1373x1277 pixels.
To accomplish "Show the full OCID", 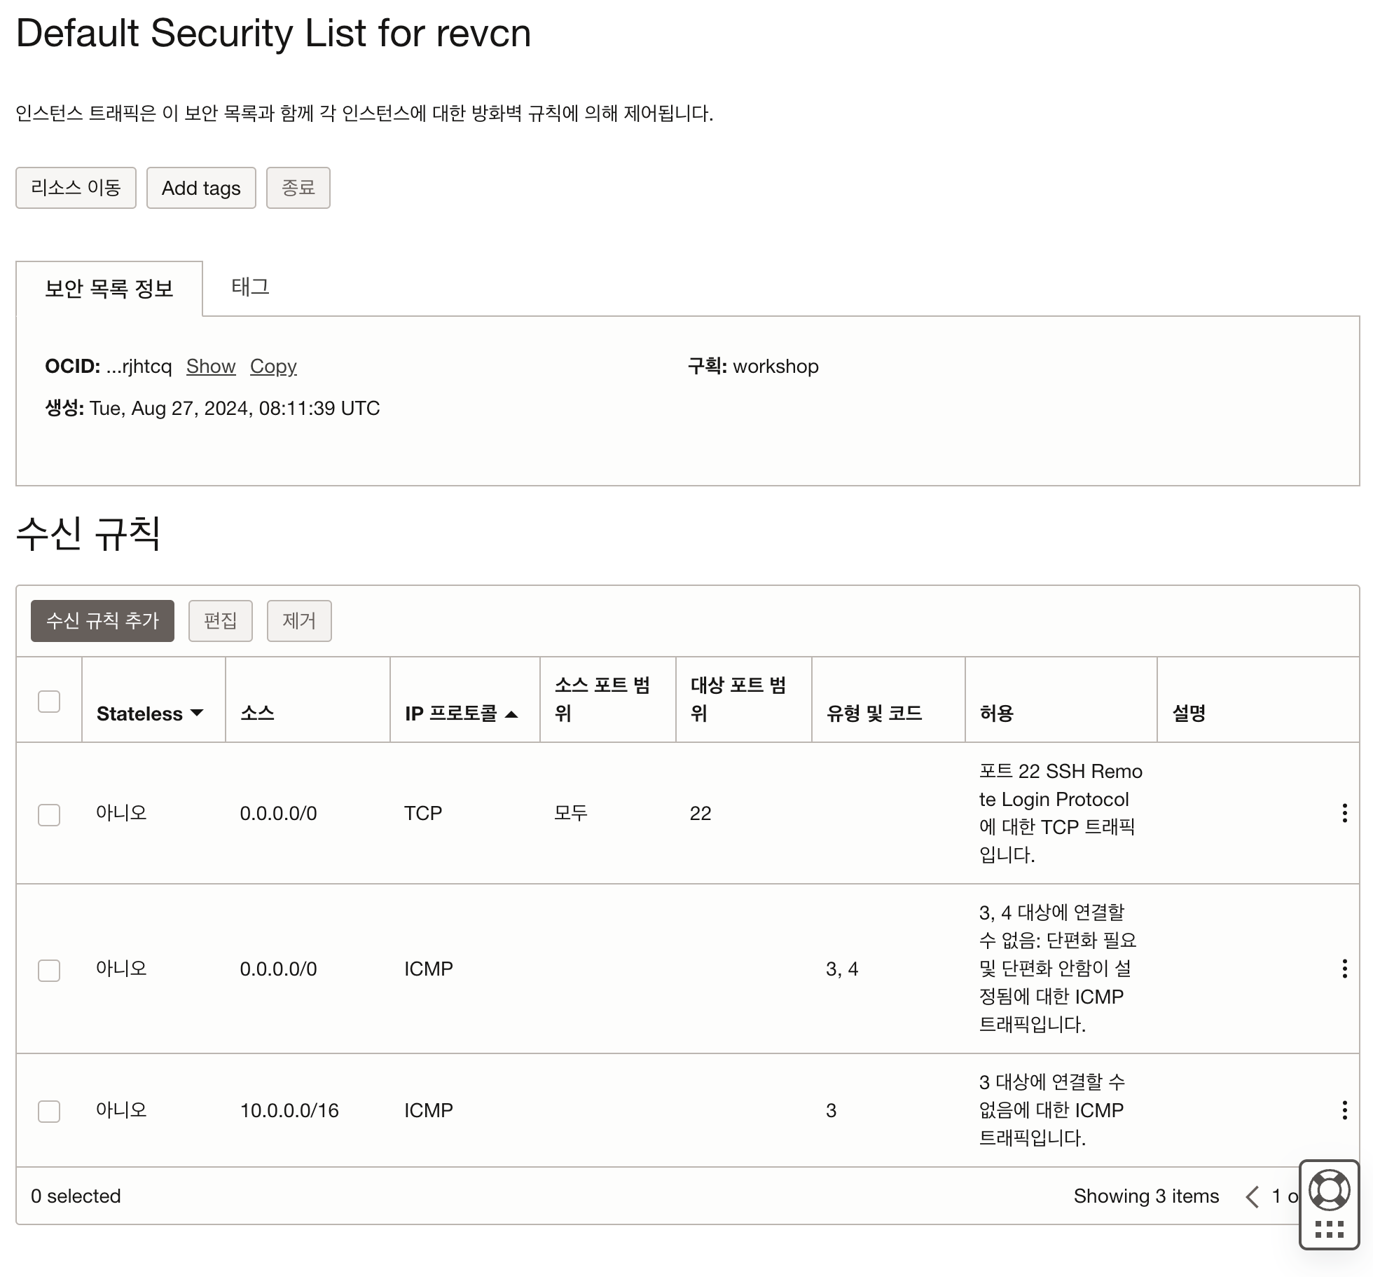I will (211, 366).
